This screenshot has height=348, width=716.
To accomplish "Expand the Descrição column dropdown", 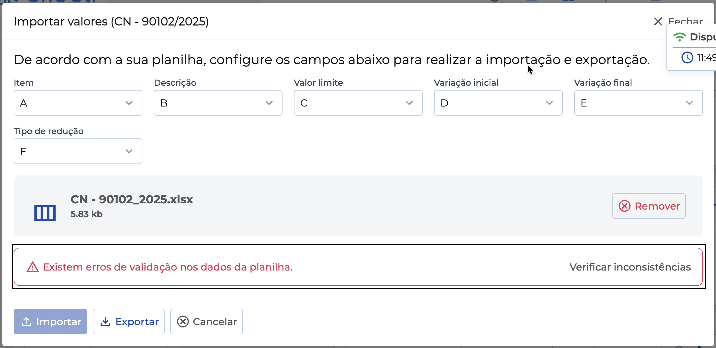I will coord(218,103).
